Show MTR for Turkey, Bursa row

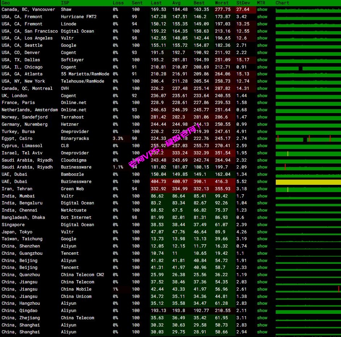[262, 132]
